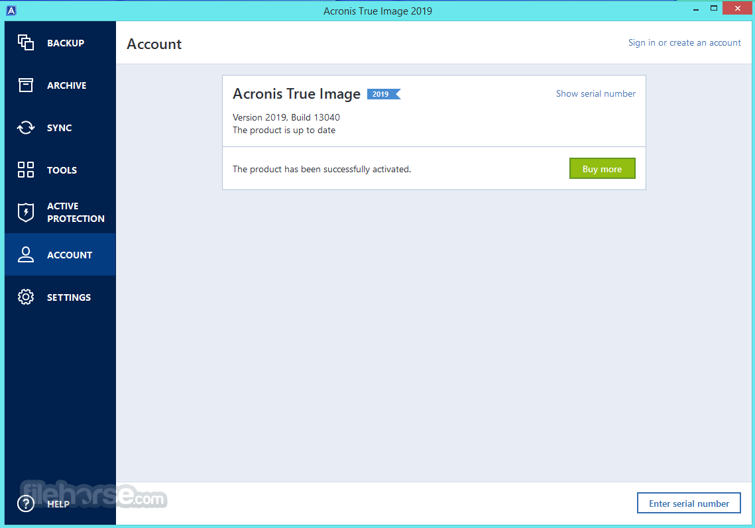
Task: Click the Tools grid icon
Action: [x=25, y=170]
